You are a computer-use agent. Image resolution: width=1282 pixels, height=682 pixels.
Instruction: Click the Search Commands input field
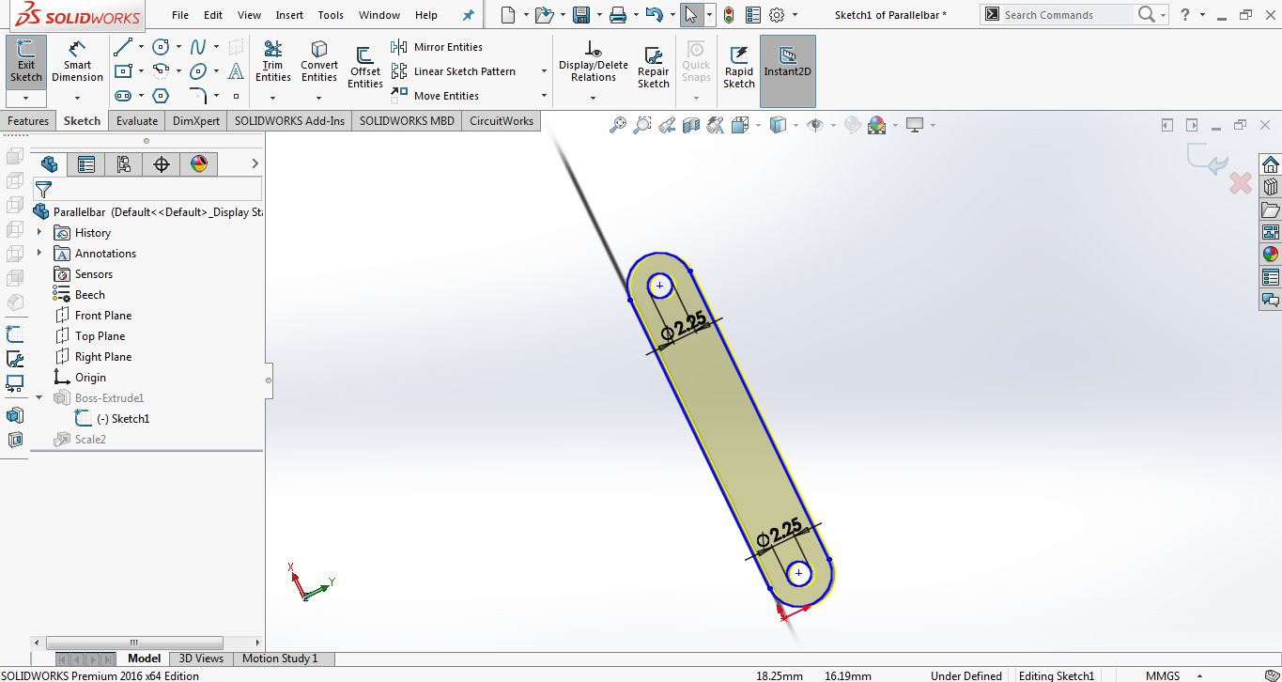click(x=1067, y=15)
